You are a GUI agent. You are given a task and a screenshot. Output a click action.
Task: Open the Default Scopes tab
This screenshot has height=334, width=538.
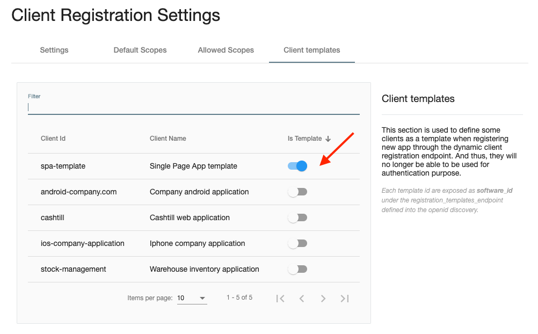click(x=140, y=50)
